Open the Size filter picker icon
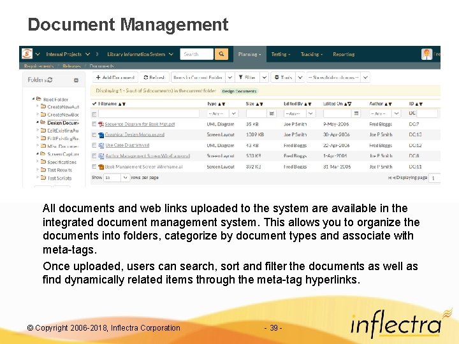The height and width of the screenshot is (344, 459). point(272,113)
